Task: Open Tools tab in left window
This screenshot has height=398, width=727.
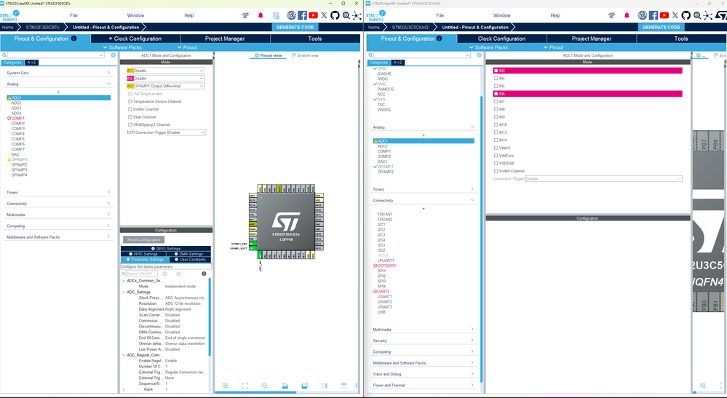Action: tap(315, 39)
